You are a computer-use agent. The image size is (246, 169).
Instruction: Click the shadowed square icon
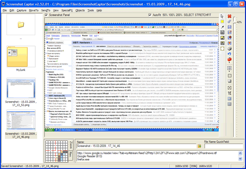coord(229,81)
